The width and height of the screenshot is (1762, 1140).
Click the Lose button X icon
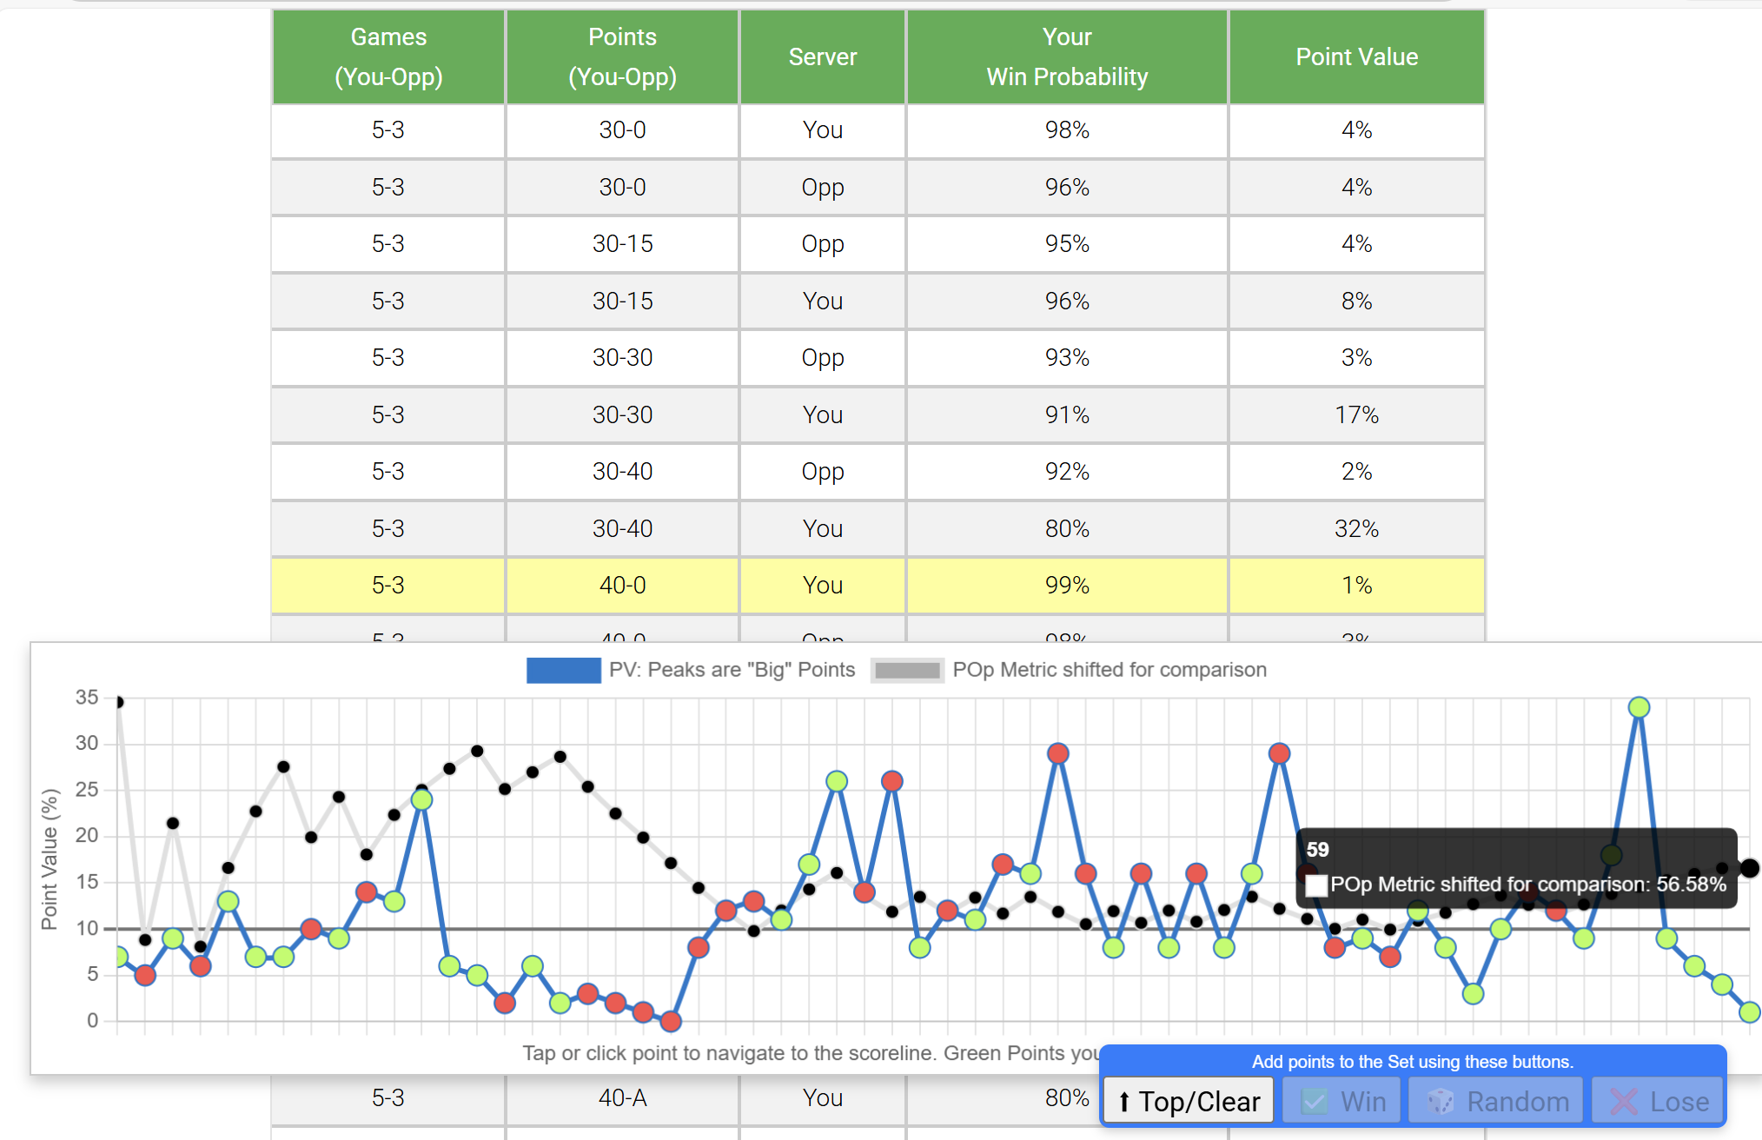[1623, 1102]
